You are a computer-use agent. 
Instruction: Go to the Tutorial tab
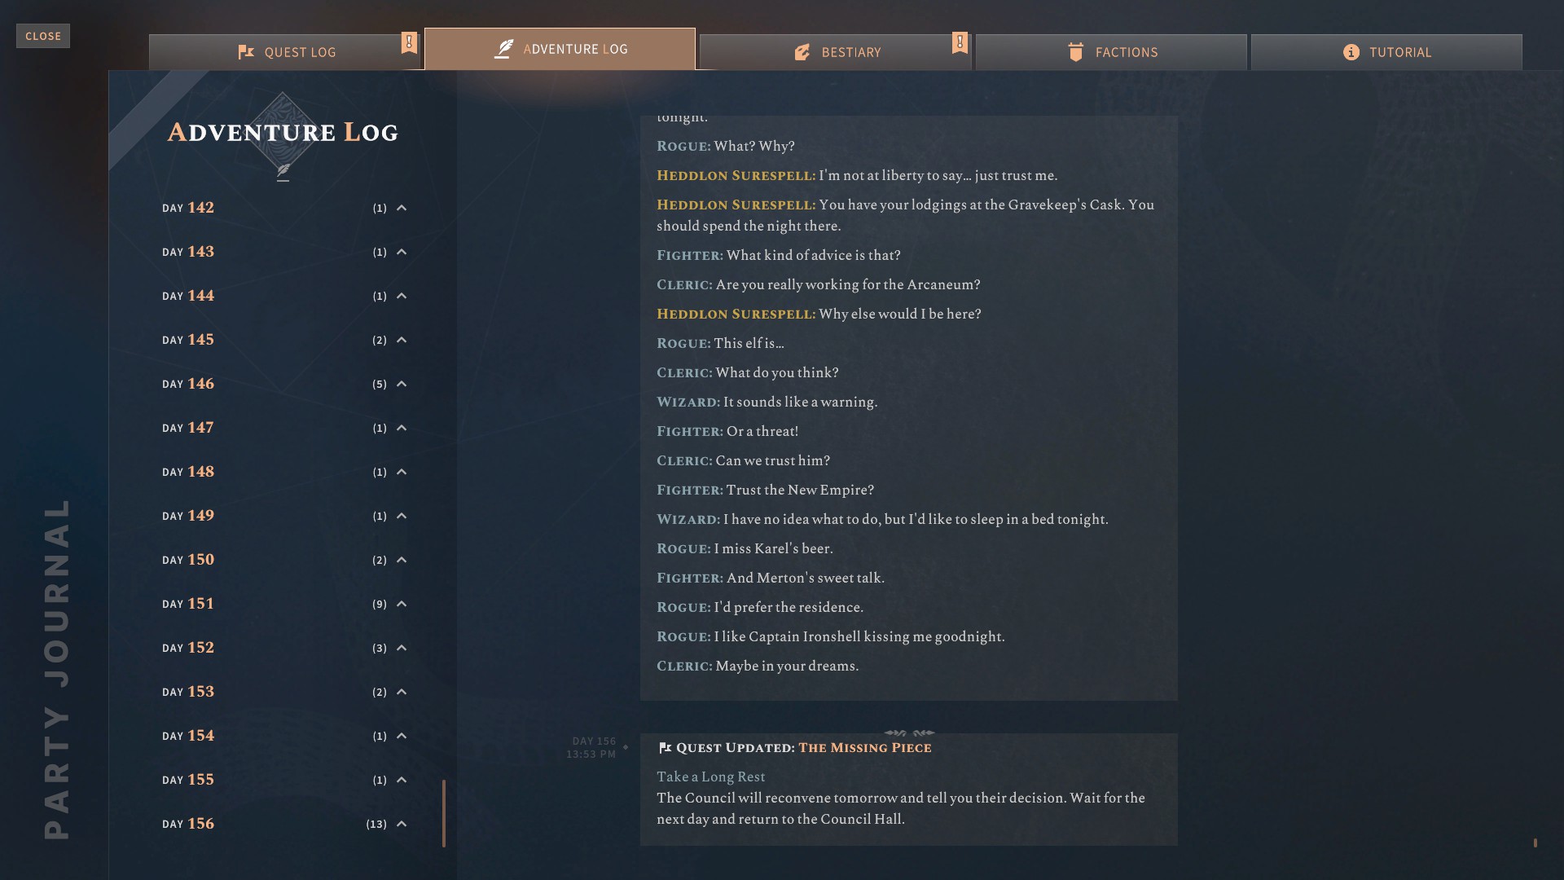click(1386, 52)
